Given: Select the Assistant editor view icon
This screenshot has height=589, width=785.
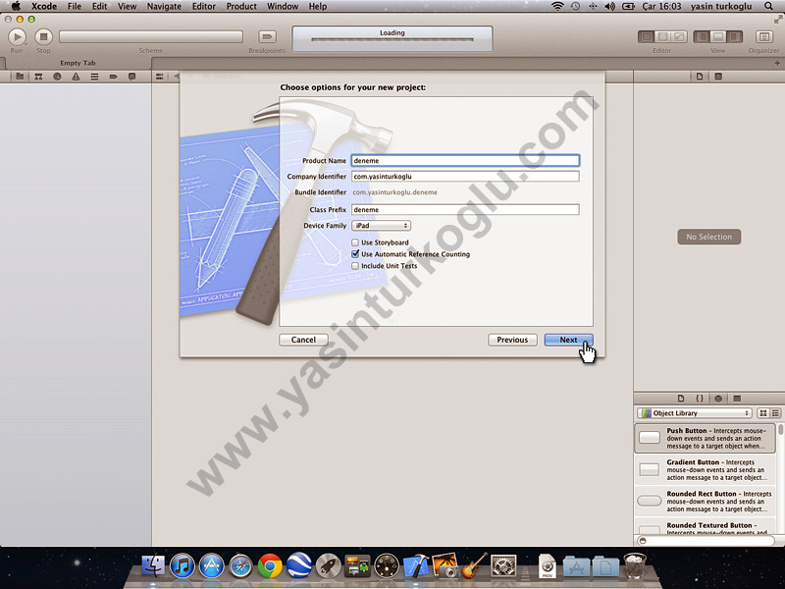Looking at the screenshot, I should (663, 36).
